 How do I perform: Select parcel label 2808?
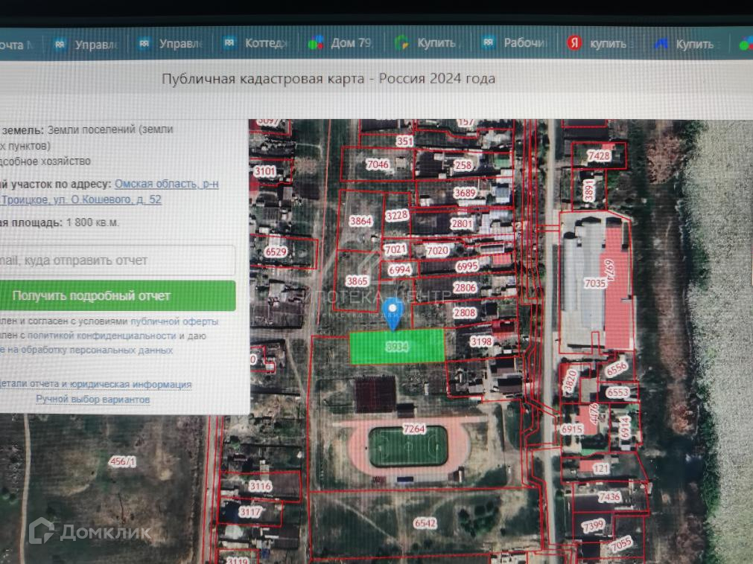tap(465, 313)
